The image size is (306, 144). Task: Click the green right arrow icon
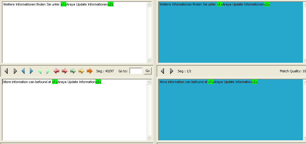(x=73, y=71)
